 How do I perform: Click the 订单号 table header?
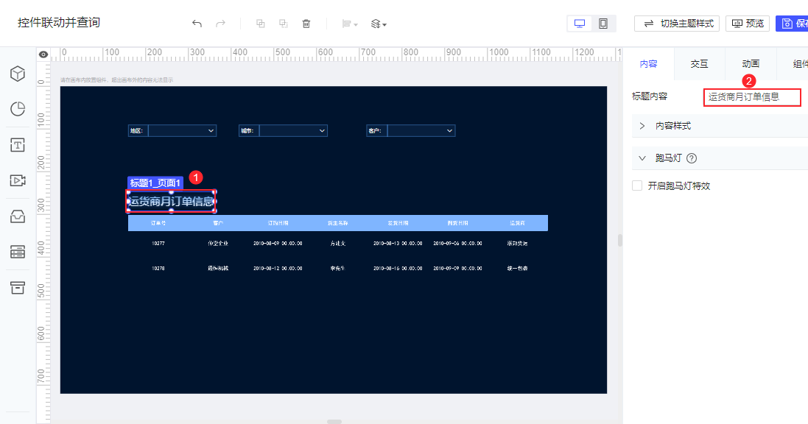point(158,223)
